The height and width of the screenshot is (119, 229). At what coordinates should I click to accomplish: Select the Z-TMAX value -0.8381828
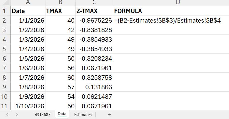94,30
